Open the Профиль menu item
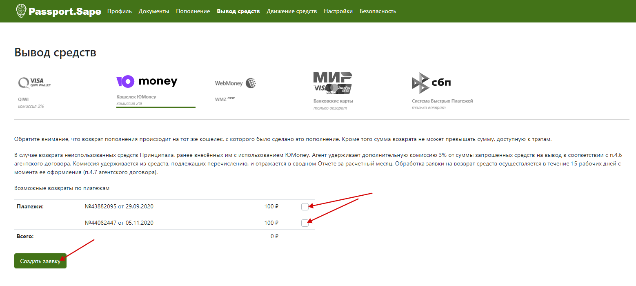The width and height of the screenshot is (636, 286). pos(120,11)
